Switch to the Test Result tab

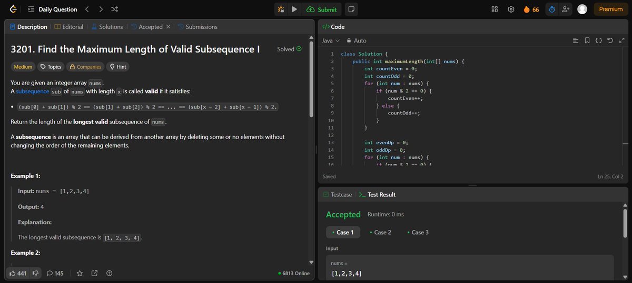tap(377, 194)
